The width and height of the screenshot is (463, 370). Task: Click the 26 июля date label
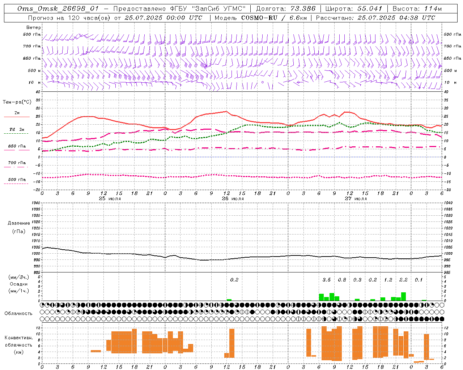pos(233,199)
